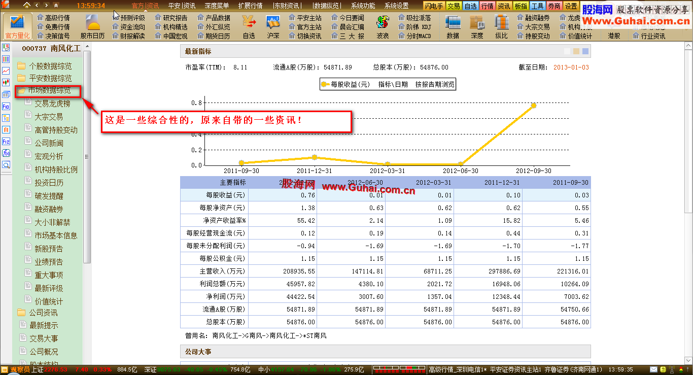
Task: Collapse the 市场数据综览 folder
Action: point(44,91)
